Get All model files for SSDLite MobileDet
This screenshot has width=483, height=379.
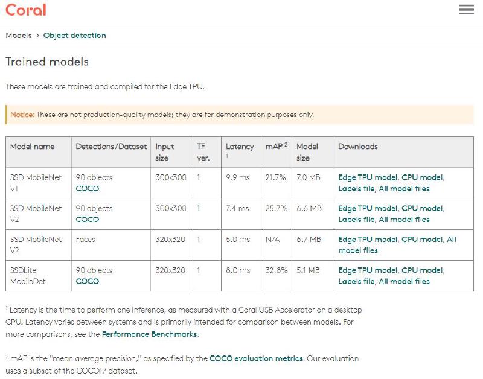404,281
